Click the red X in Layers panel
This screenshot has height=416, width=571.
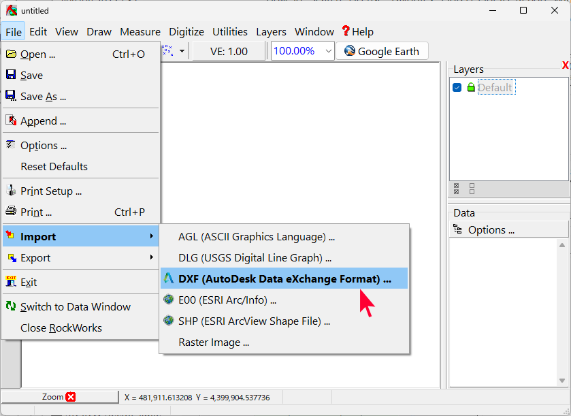pos(565,65)
